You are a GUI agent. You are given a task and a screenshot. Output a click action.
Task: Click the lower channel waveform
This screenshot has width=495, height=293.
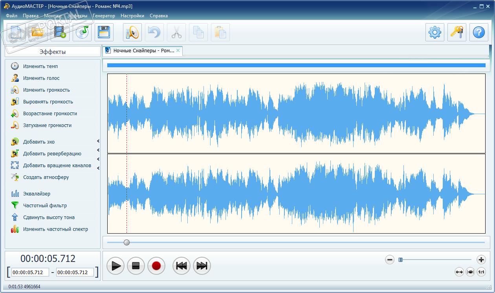[296, 194]
